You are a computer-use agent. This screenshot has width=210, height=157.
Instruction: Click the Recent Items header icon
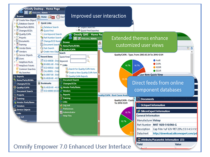[x=39, y=56]
